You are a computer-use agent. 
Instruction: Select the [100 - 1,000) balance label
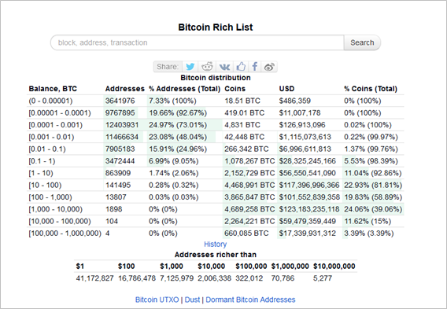click(50, 197)
